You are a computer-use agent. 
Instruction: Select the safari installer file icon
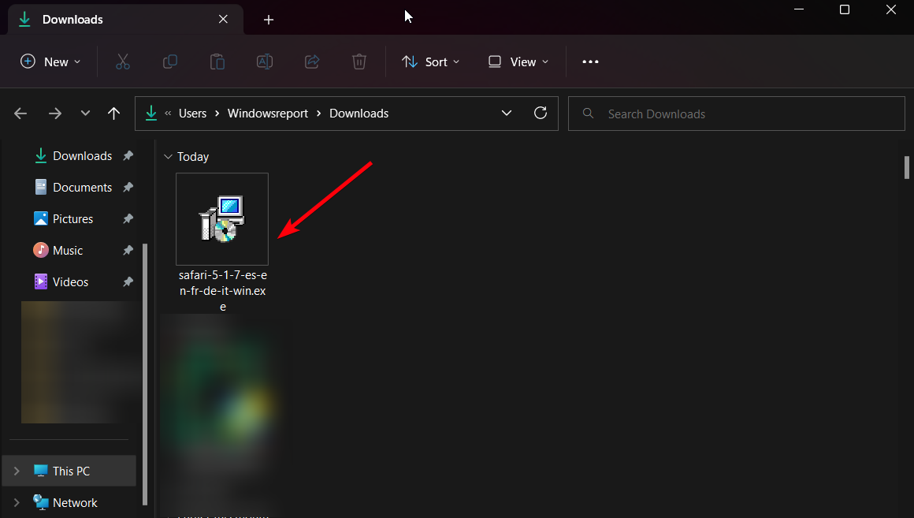point(222,218)
